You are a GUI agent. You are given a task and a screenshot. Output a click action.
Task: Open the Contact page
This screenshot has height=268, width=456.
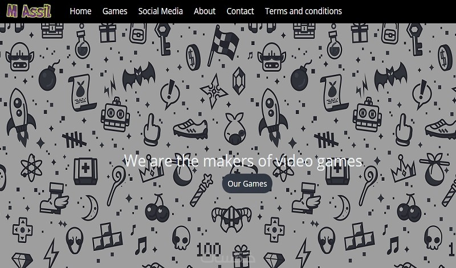coord(240,11)
